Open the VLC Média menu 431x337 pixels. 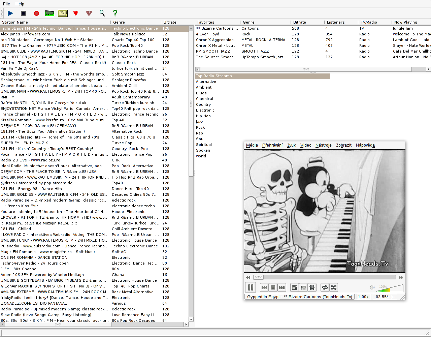tap(252, 145)
